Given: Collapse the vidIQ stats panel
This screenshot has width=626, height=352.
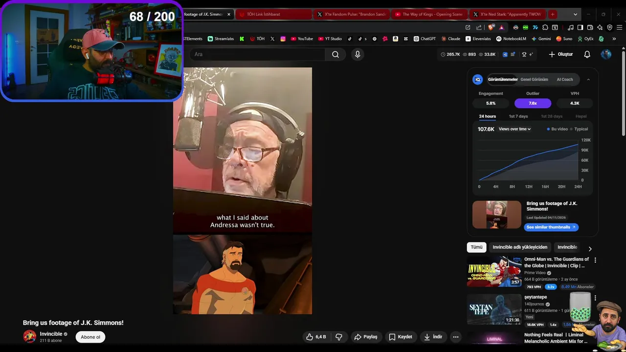Looking at the screenshot, I should [588, 79].
